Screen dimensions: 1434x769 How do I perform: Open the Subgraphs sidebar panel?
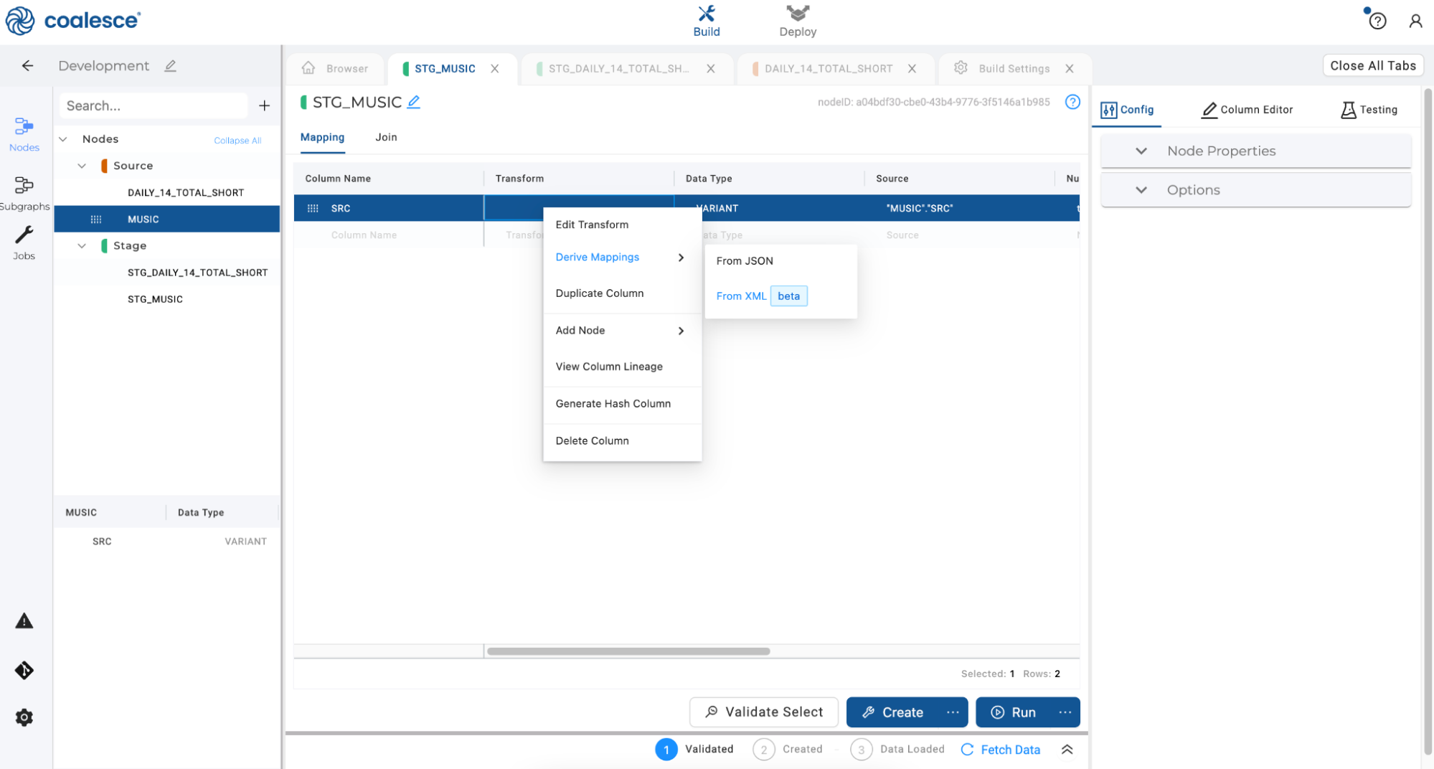24,193
